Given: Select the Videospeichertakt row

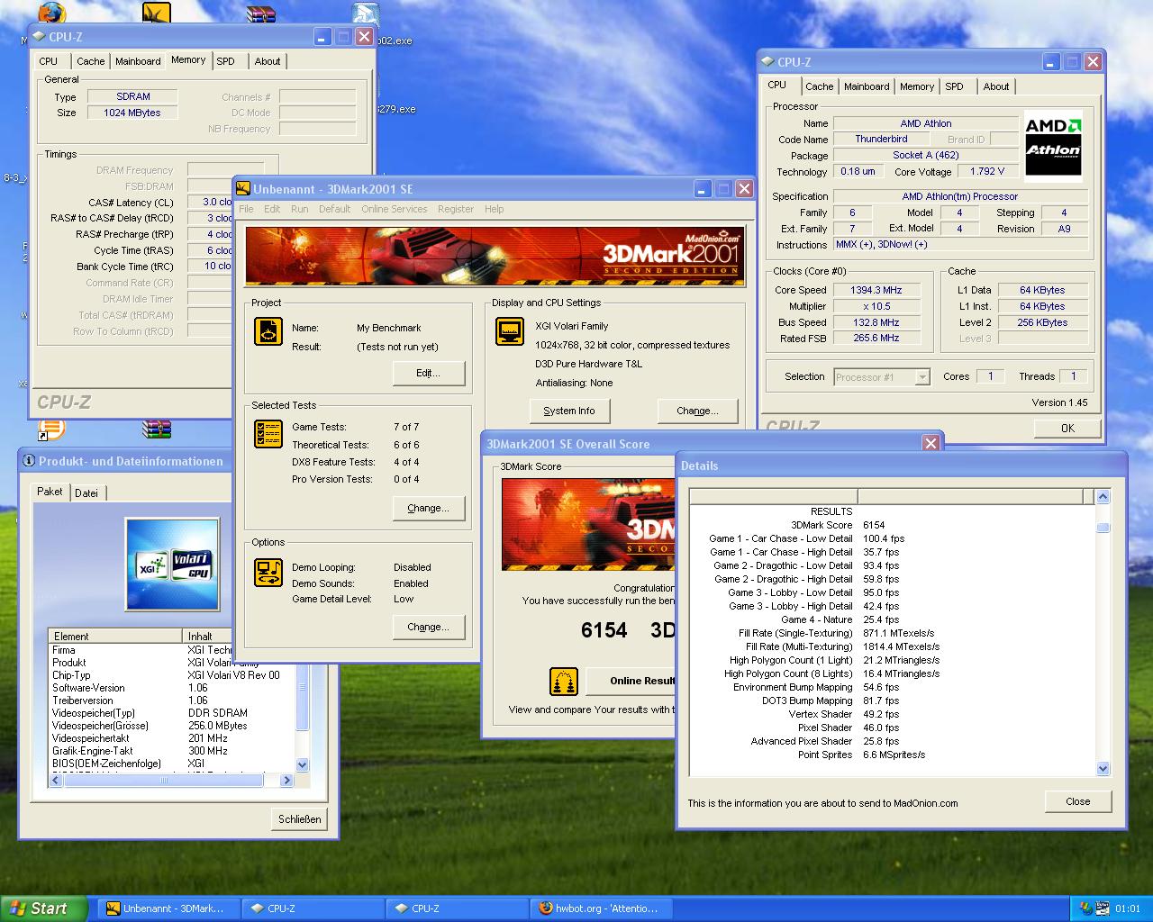Looking at the screenshot, I should click(171, 738).
